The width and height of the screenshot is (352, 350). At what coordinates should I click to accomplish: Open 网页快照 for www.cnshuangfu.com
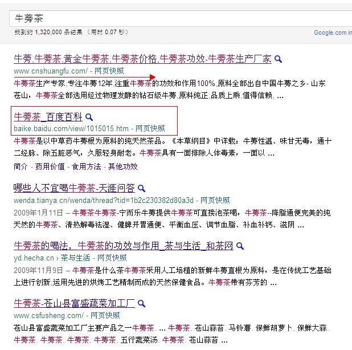[x=109, y=71]
